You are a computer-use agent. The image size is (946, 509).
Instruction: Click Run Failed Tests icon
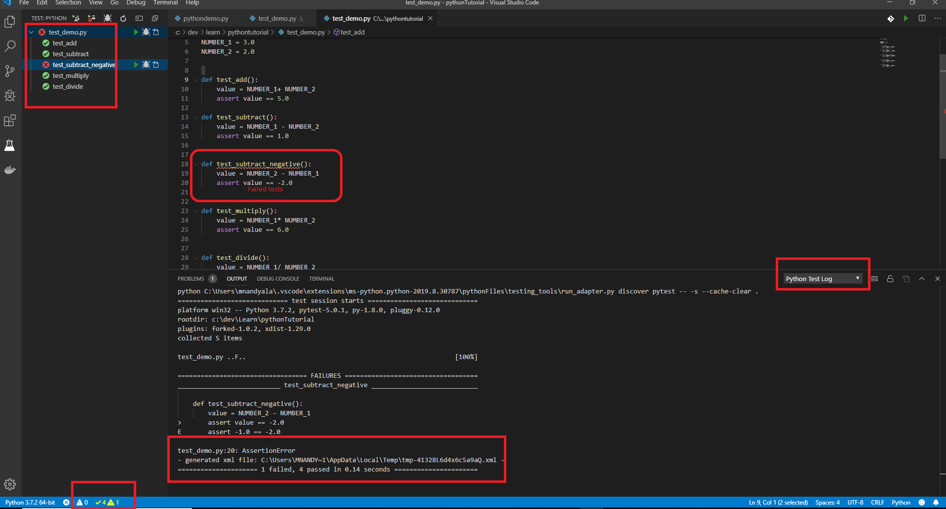tap(92, 18)
